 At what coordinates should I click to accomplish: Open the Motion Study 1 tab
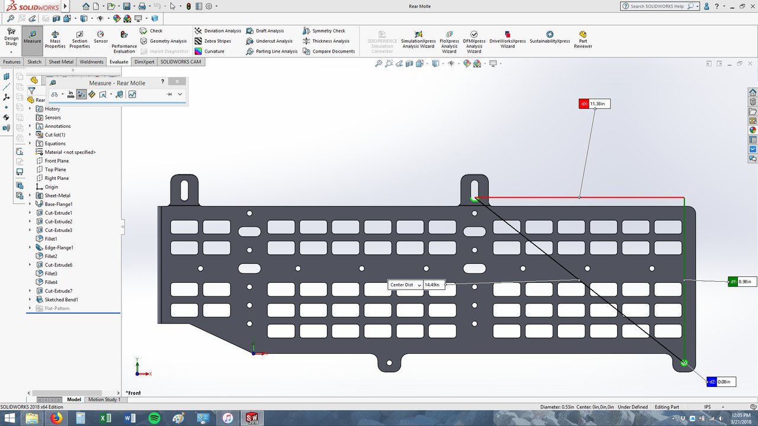pyautogui.click(x=104, y=399)
